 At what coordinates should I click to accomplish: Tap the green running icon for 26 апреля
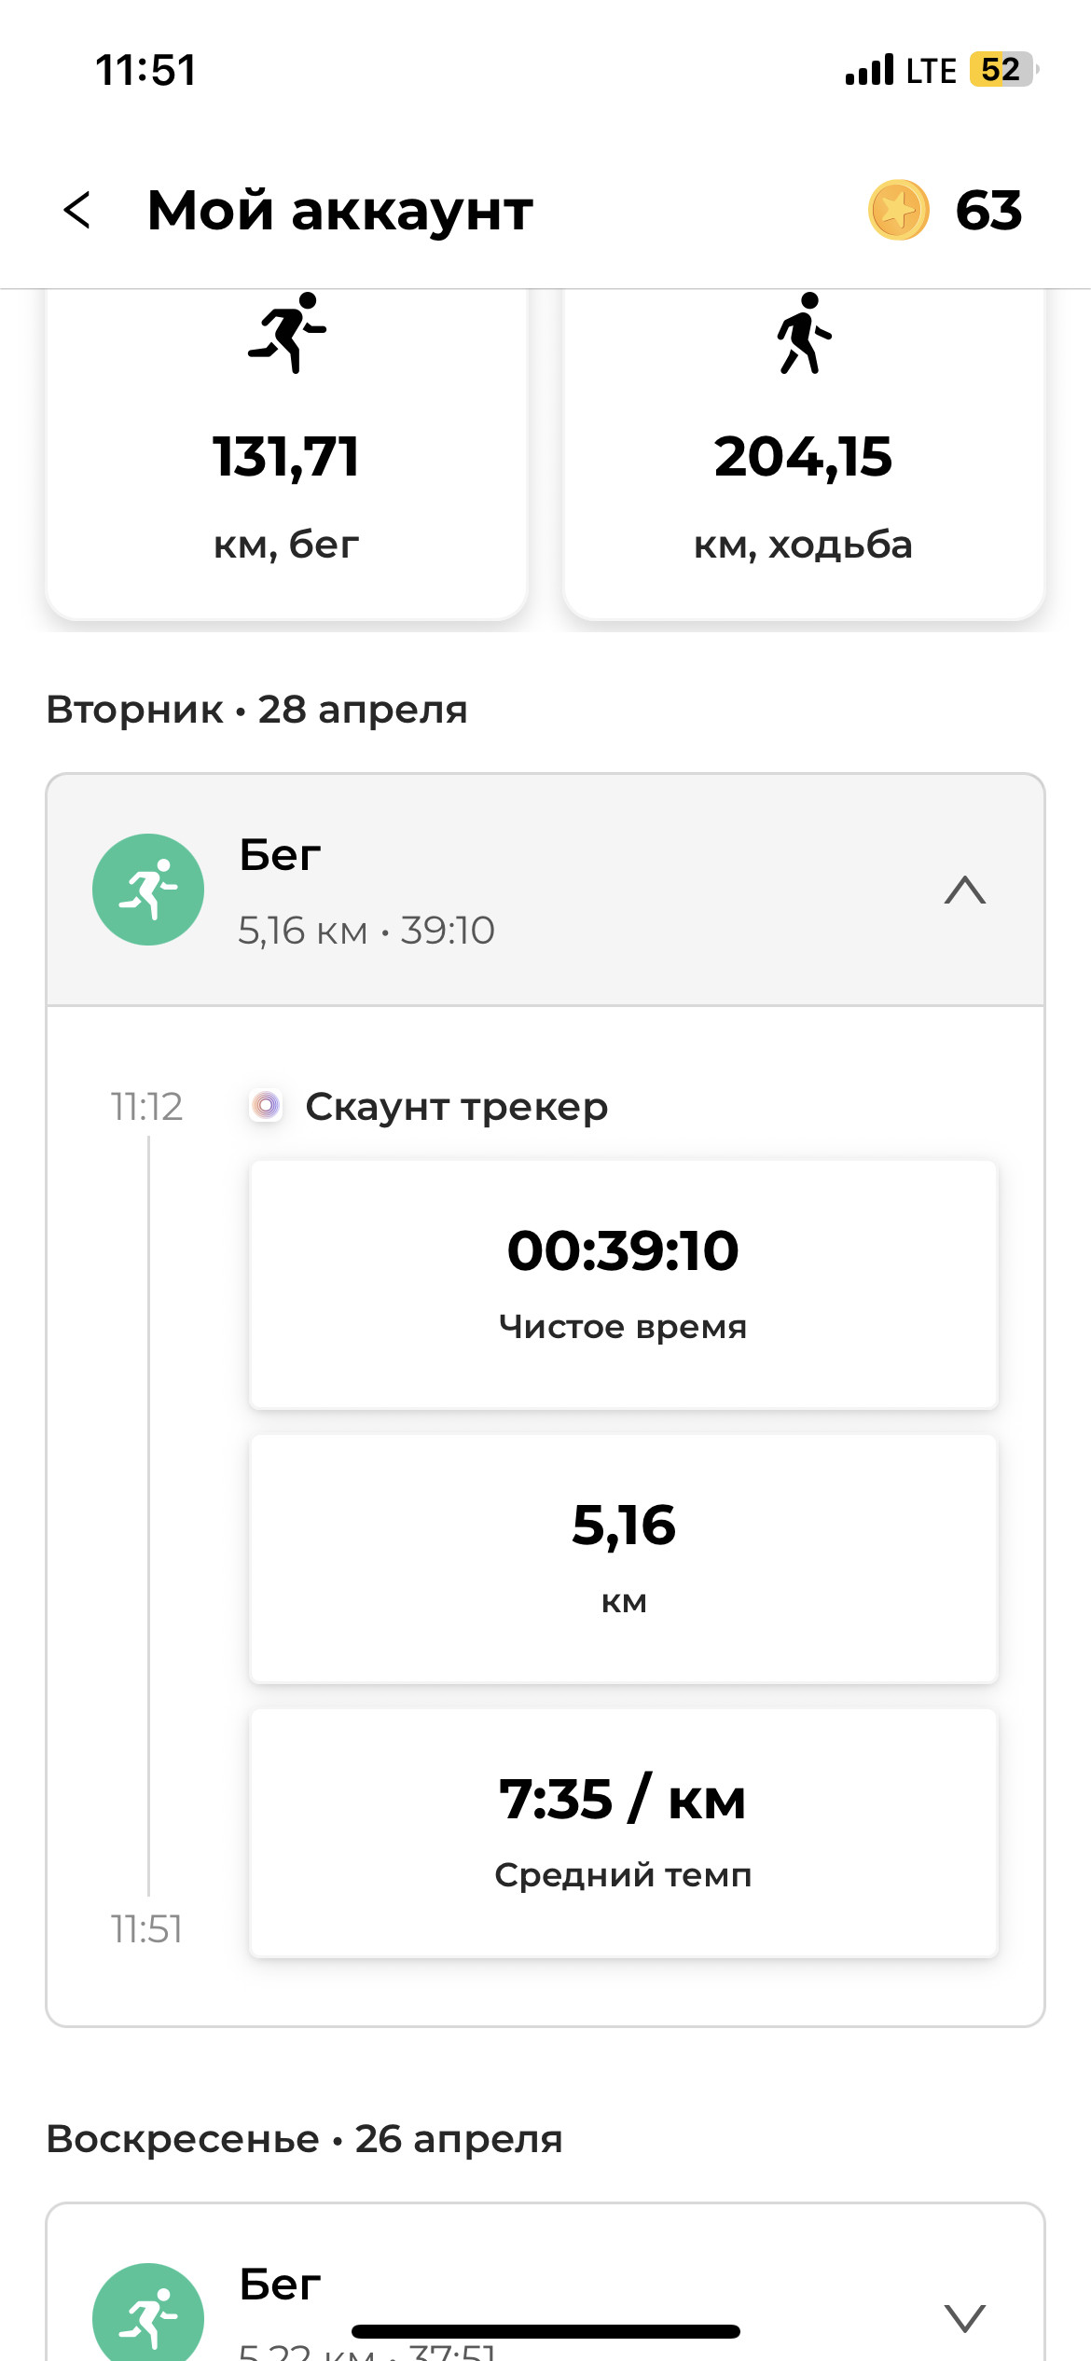point(148,2313)
